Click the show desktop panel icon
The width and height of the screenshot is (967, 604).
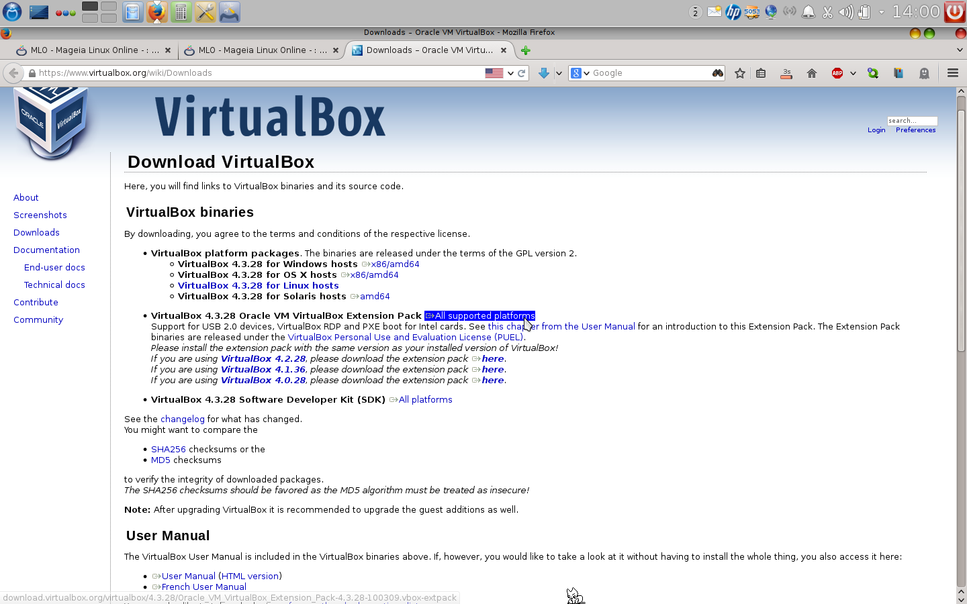coord(39,12)
